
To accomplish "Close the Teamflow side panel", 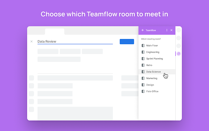I will [171, 30].
